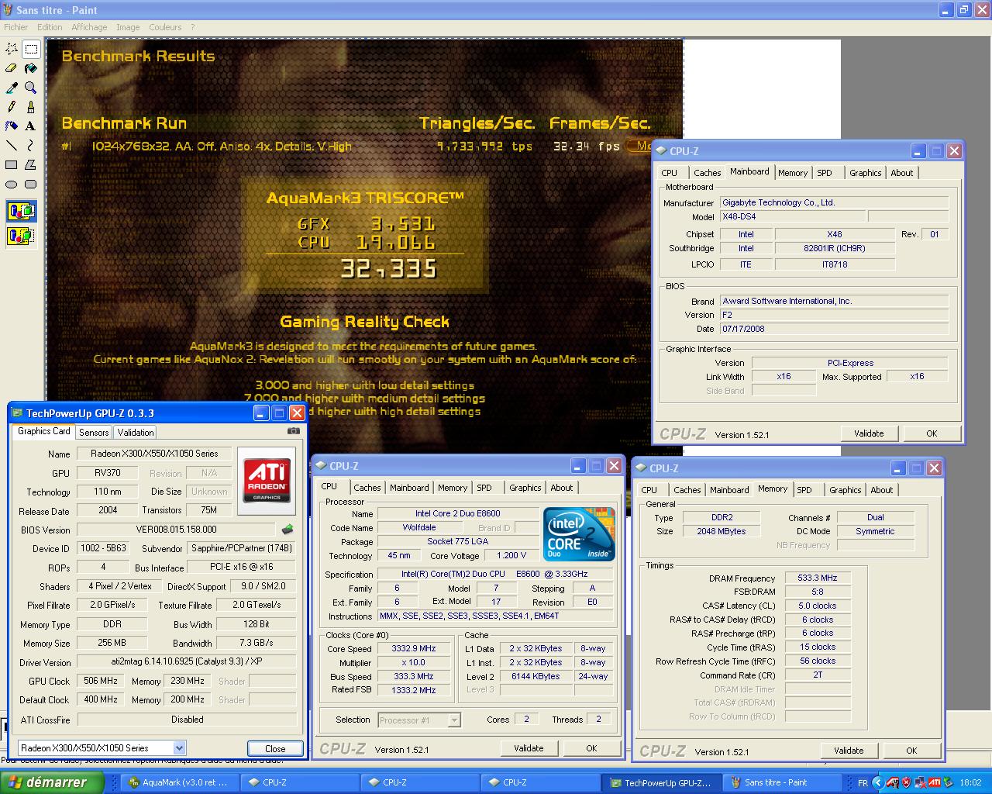Click Validate in the CPU-Z Memory window
992x794 pixels.
coord(849,751)
